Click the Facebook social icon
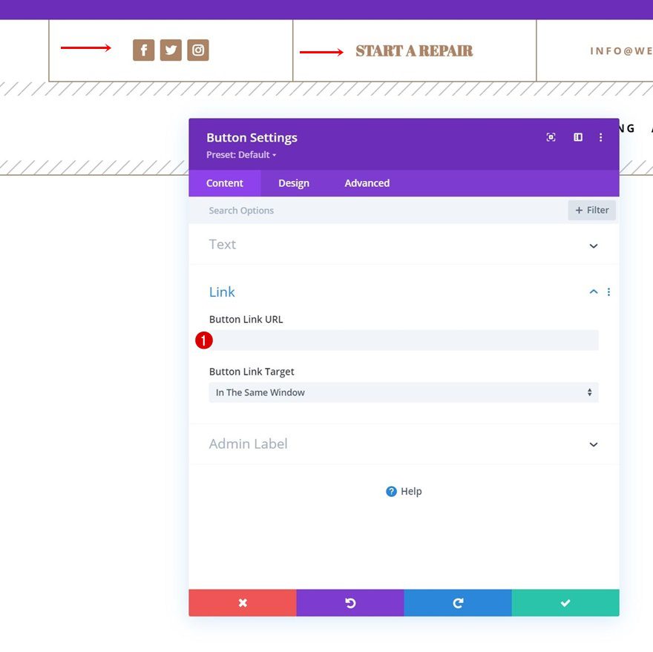This screenshot has width=653, height=652. pyautogui.click(x=143, y=50)
